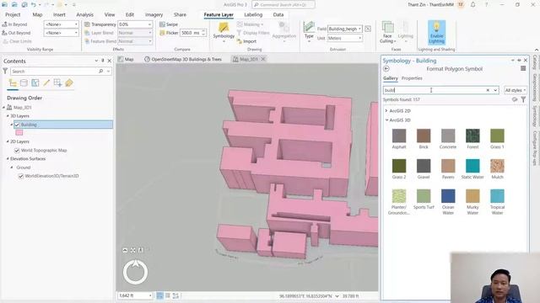Select List By Selection icon
Viewport: 540px width, 303px height.
coord(35,82)
